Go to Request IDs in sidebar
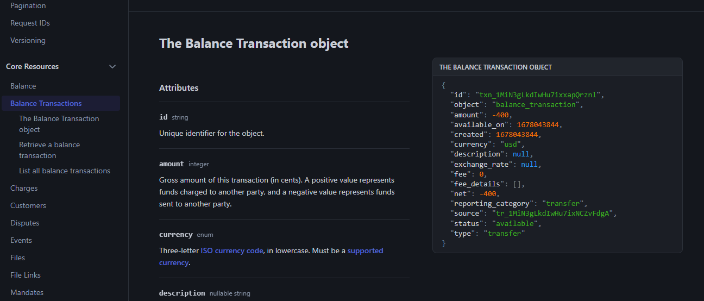 point(30,23)
